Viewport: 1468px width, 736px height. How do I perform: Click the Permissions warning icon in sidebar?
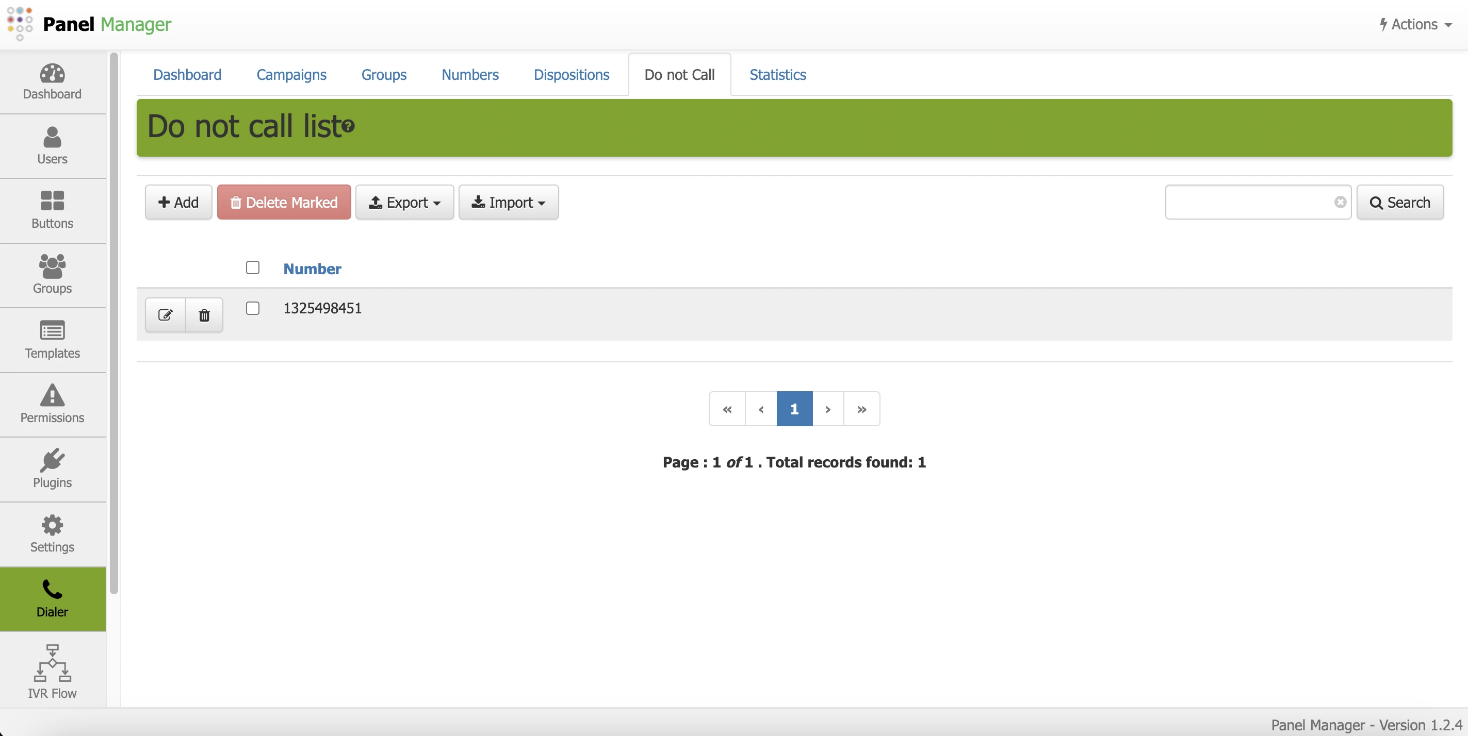52,396
